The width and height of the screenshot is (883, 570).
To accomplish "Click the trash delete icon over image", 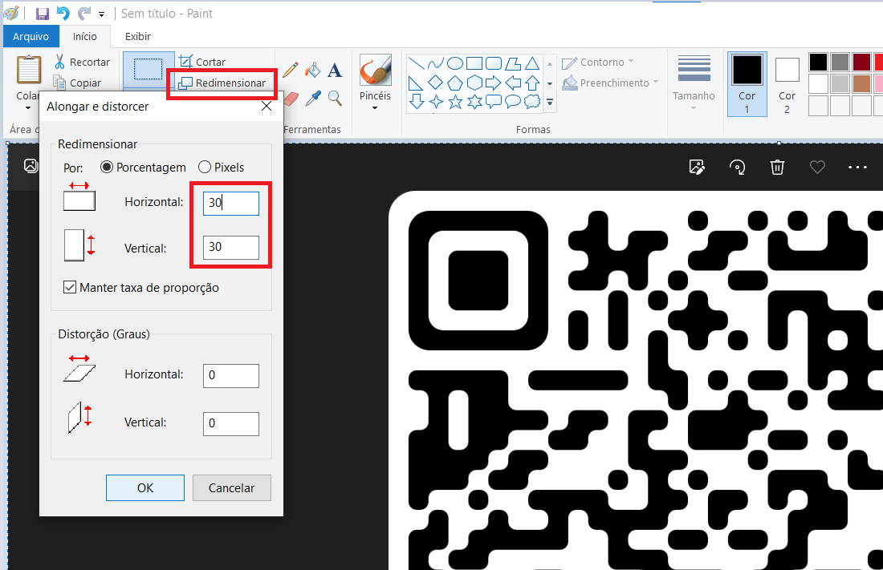I will (x=777, y=167).
